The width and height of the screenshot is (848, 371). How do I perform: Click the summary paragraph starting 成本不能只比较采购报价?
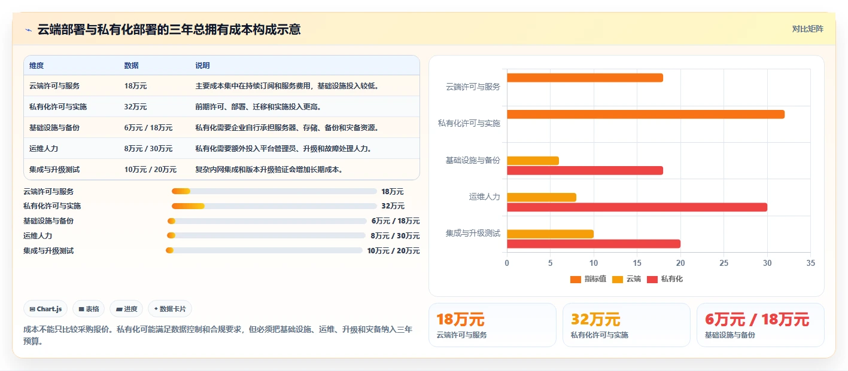(x=218, y=335)
